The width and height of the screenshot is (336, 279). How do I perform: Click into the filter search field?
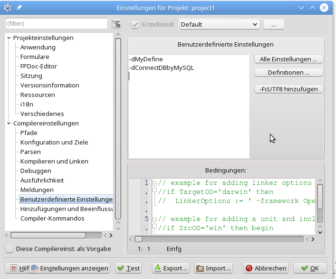point(56,23)
